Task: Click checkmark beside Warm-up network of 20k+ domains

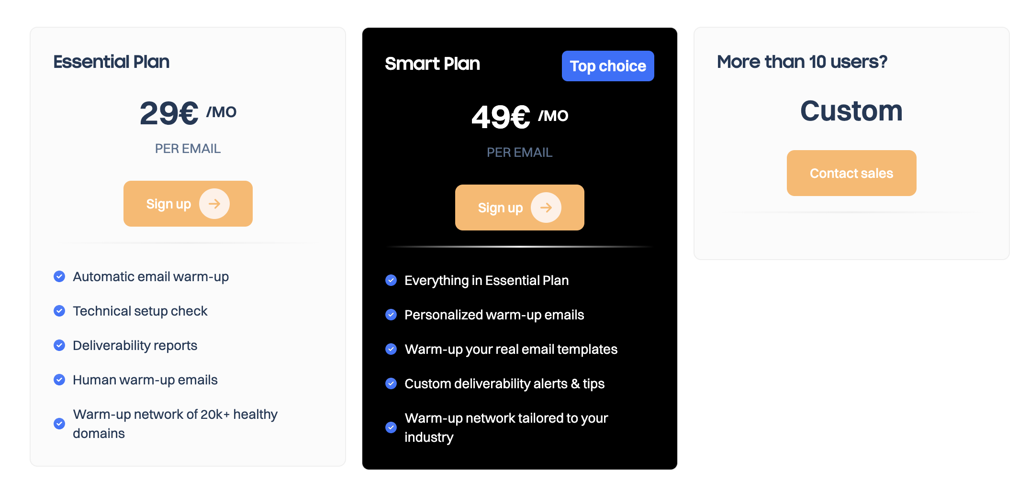Action: pos(59,424)
